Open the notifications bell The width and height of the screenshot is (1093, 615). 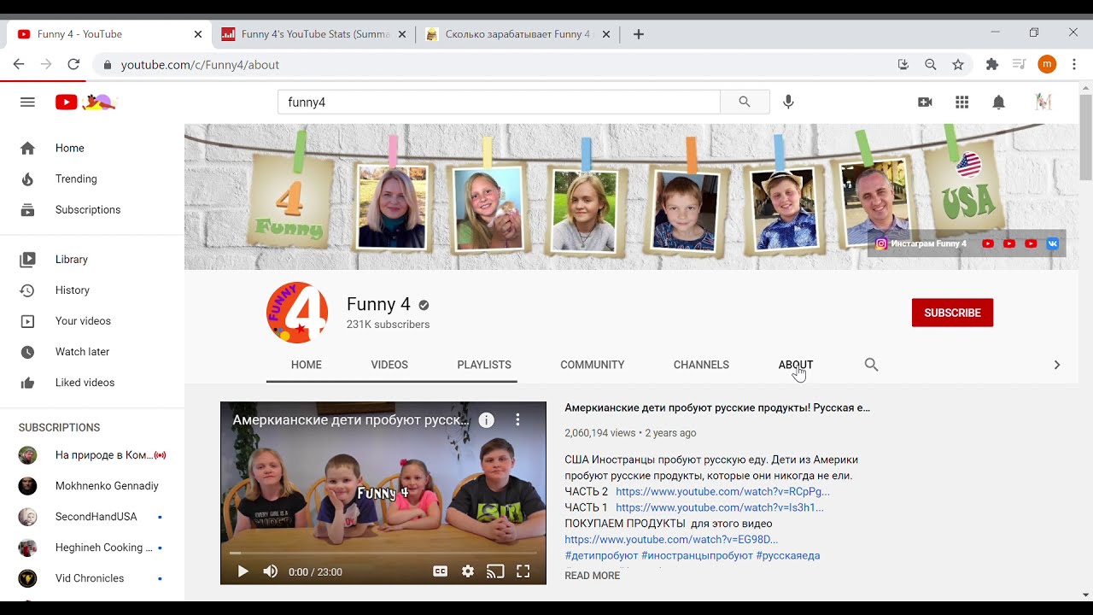coord(998,102)
